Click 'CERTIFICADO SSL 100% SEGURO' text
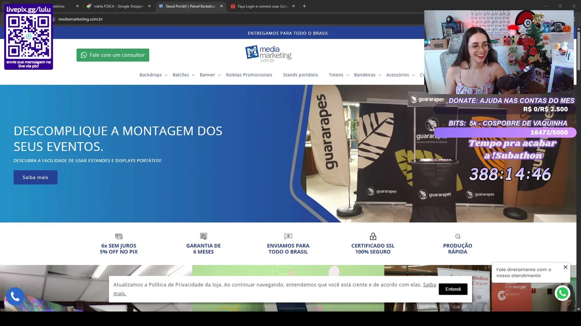581x326 pixels. 373,249
